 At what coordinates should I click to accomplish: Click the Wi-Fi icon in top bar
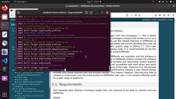(x=159, y=2)
